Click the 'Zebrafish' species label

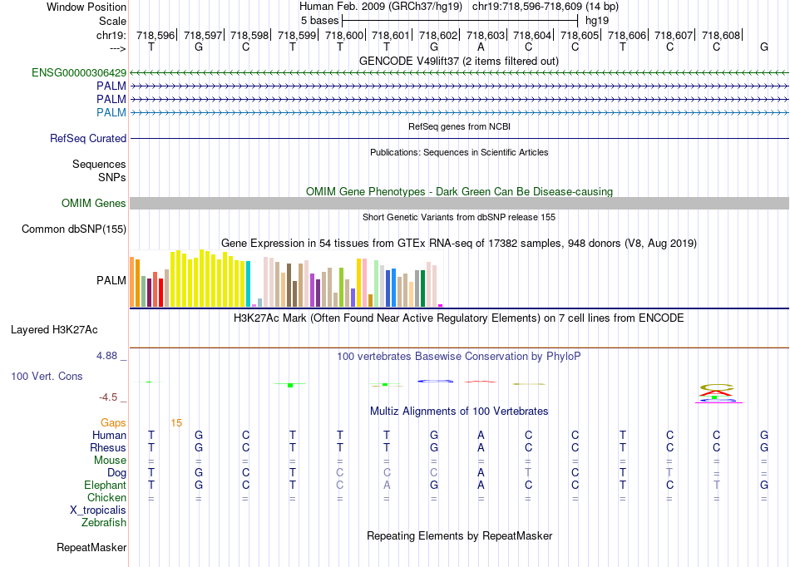(104, 523)
